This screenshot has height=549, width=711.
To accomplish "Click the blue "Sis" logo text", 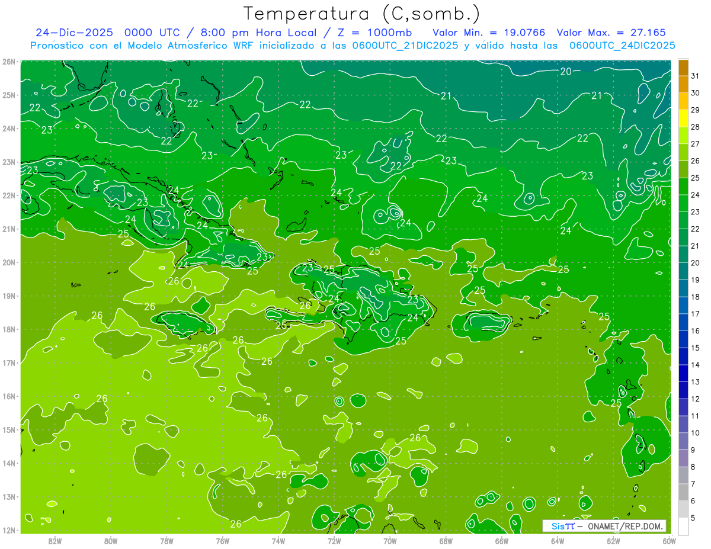I will [558, 526].
